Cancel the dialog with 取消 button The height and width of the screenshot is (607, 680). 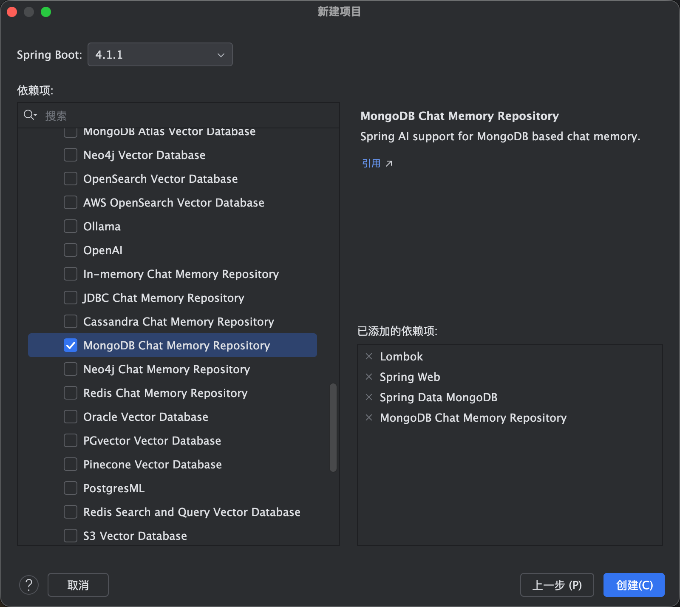pyautogui.click(x=78, y=585)
